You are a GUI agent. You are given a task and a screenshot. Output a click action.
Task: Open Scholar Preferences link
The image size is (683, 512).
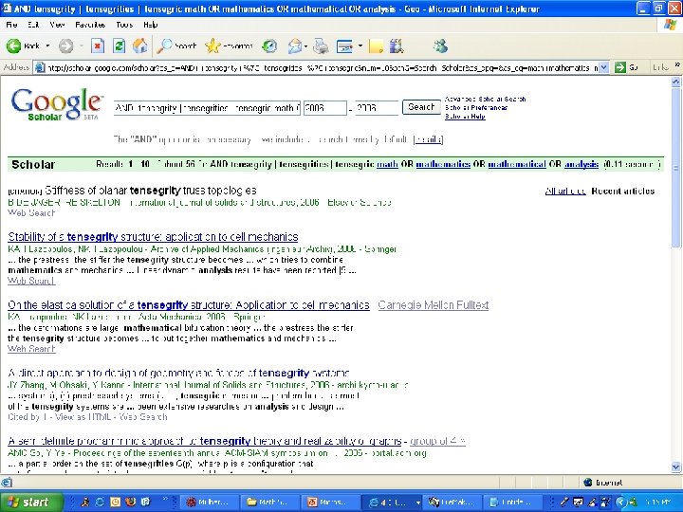475,107
